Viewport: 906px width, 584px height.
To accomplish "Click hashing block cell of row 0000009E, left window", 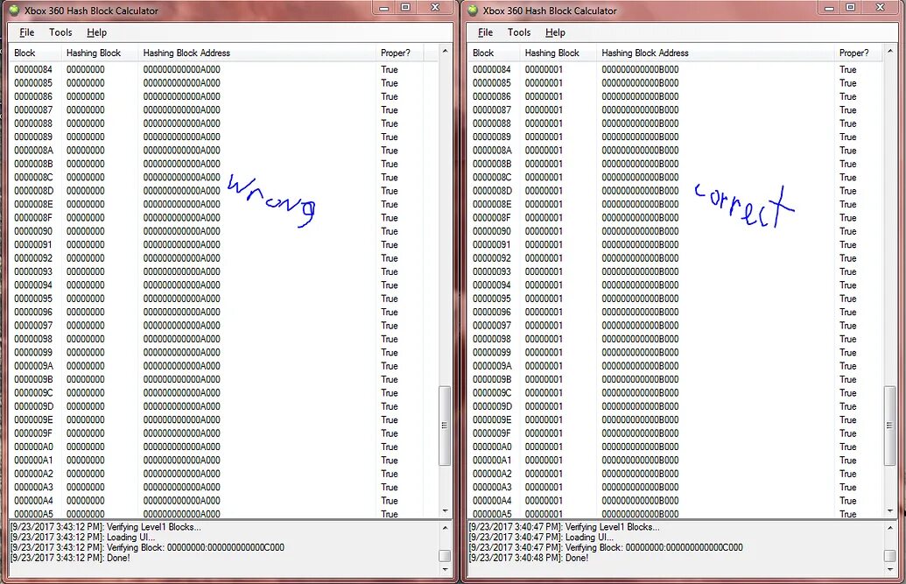I will point(86,419).
